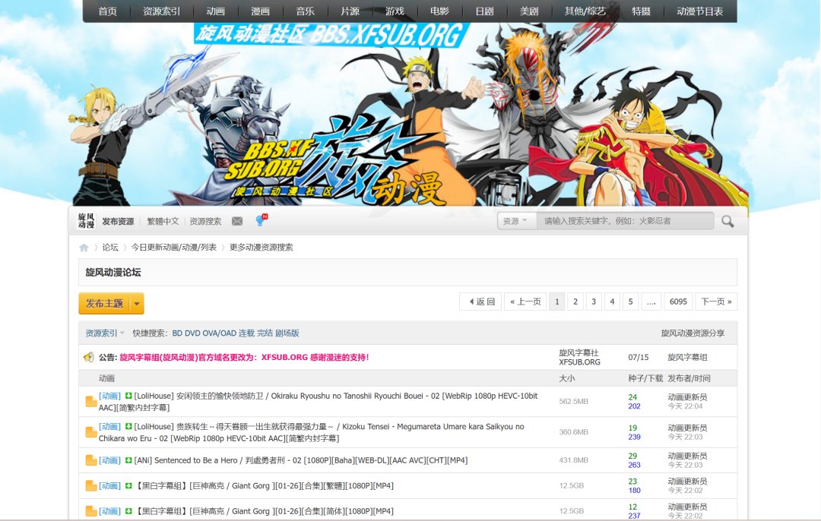Image resolution: width=821 pixels, height=521 pixels.
Task: Go to the breadcrumb home icon
Action: tap(84, 248)
